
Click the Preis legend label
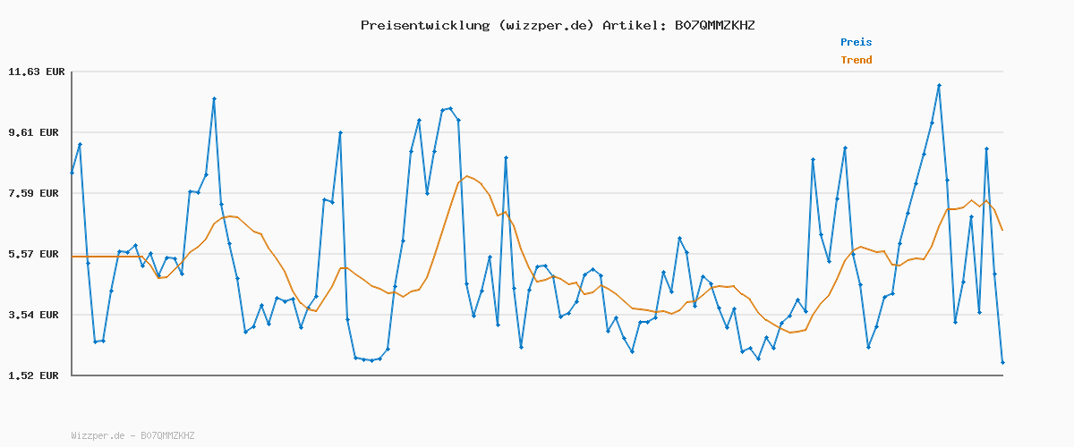[856, 42]
